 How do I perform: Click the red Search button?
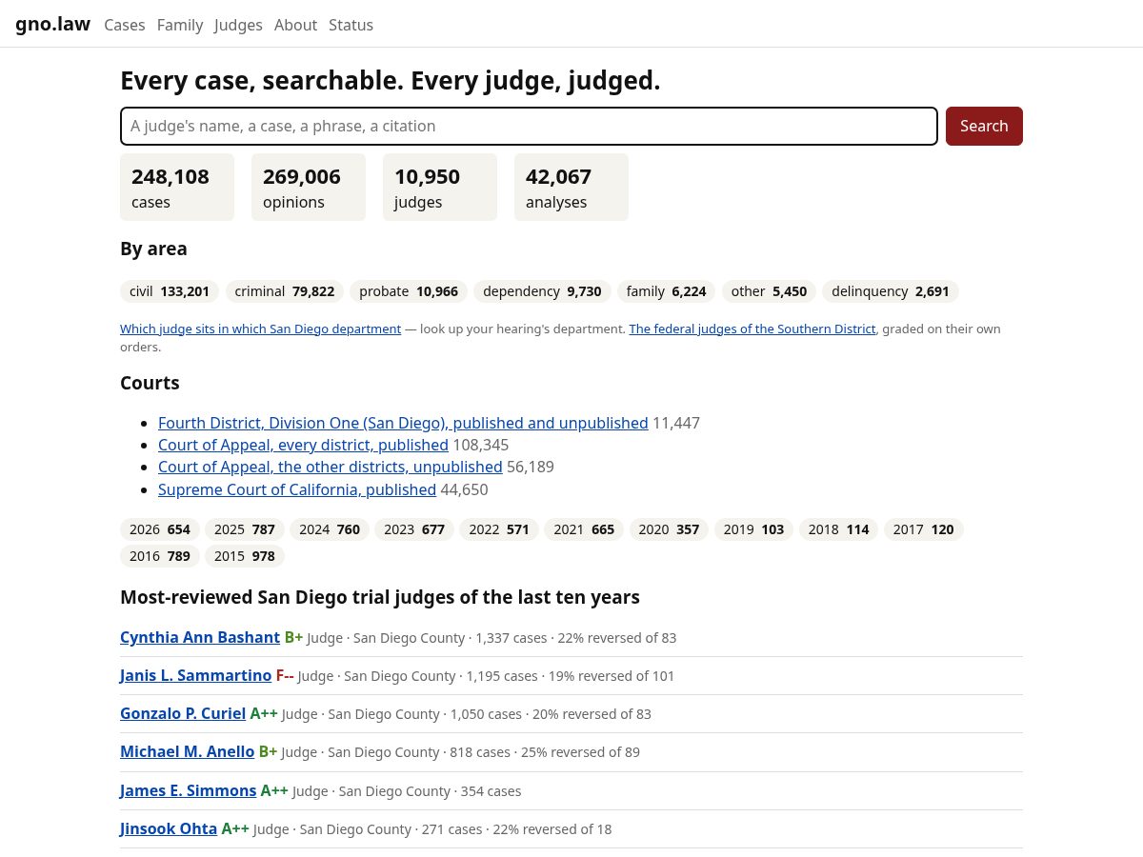pos(984,126)
